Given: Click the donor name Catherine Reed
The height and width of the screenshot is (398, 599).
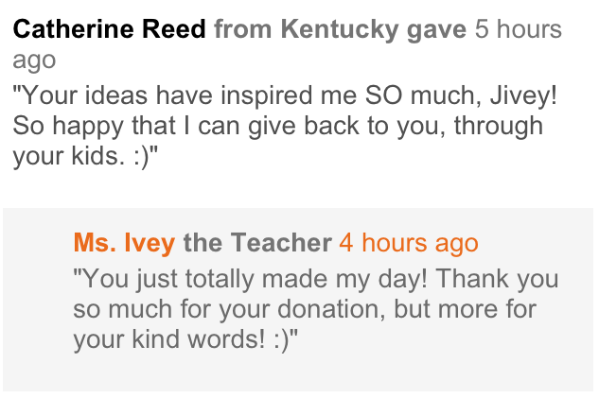Looking at the screenshot, I should coord(109,29).
